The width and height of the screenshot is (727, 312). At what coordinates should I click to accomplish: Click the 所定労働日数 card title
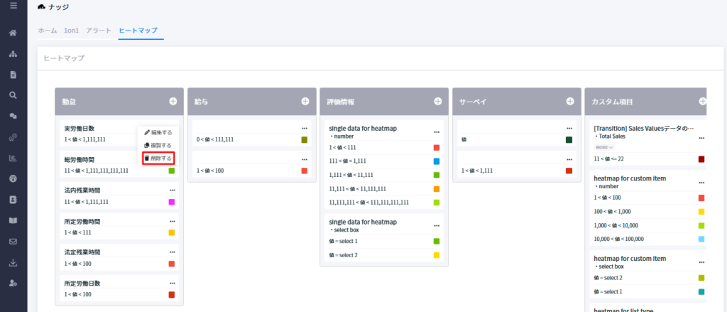(82, 283)
